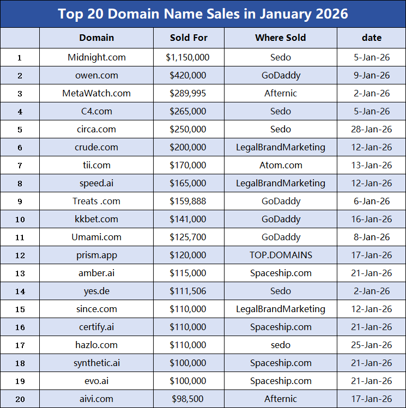Screen dimensions: 406x408
Task: Click the Atom.com seller cell
Action: (x=281, y=165)
